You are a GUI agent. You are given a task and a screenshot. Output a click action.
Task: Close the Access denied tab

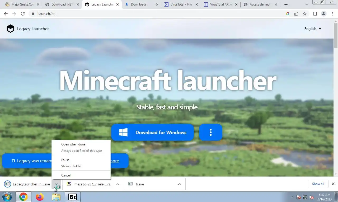pos(276,4)
